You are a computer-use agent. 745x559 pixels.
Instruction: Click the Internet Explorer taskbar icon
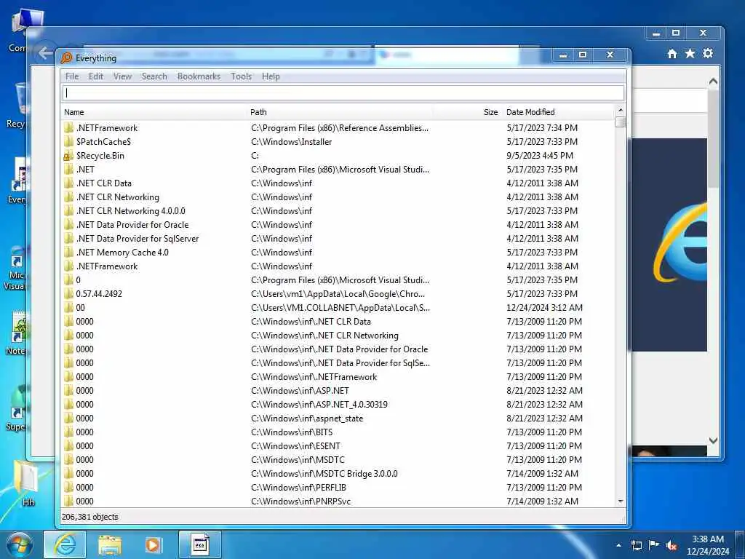pyautogui.click(x=65, y=544)
